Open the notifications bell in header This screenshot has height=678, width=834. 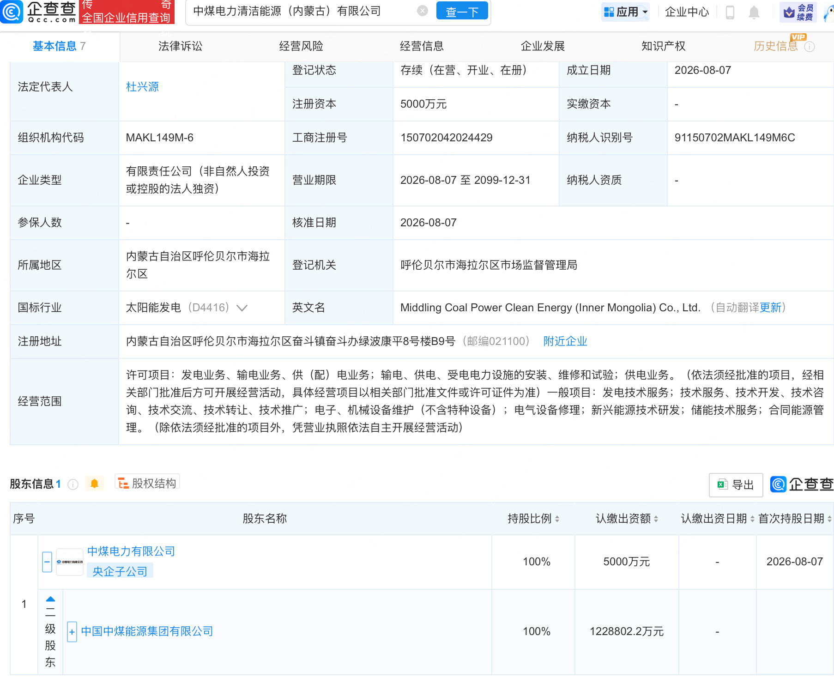click(x=754, y=12)
